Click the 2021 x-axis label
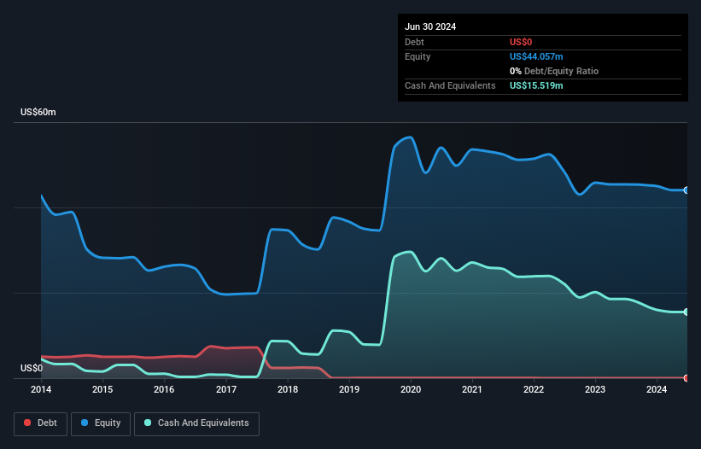The image size is (701, 449). (472, 389)
